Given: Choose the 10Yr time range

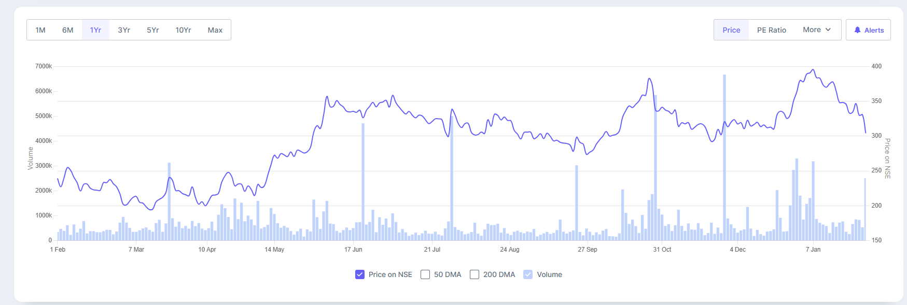Looking at the screenshot, I should (183, 30).
